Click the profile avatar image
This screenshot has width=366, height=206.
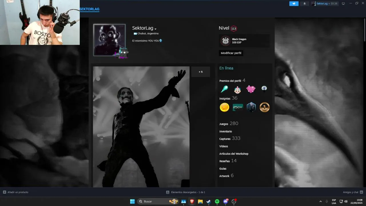point(110,40)
